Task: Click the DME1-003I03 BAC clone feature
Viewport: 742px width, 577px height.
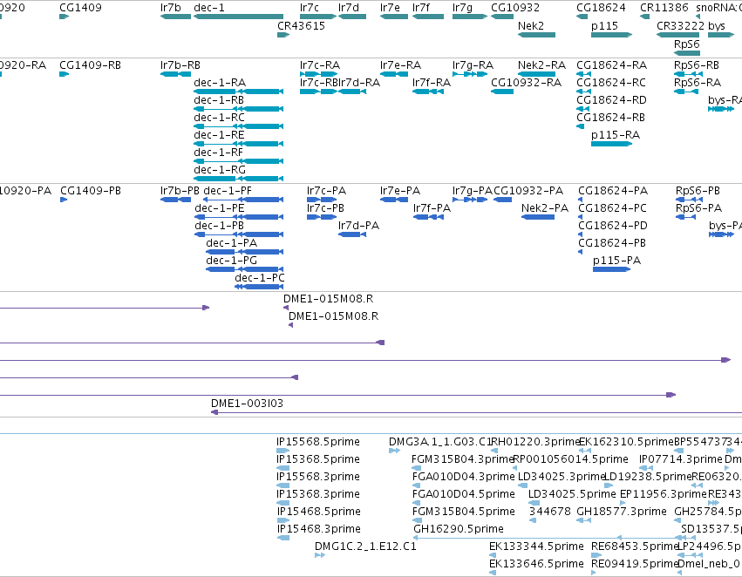Action: (x=476, y=412)
